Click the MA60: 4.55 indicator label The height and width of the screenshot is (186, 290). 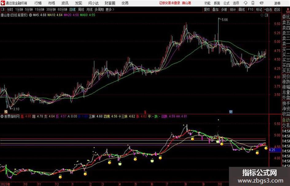tap(87, 15)
